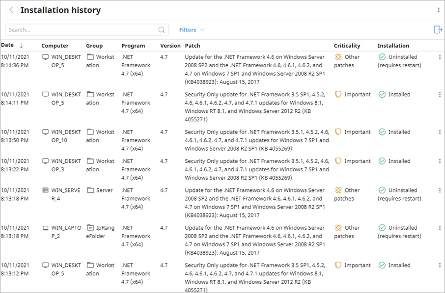Click the Important criticality shield on the second row

tap(338, 94)
